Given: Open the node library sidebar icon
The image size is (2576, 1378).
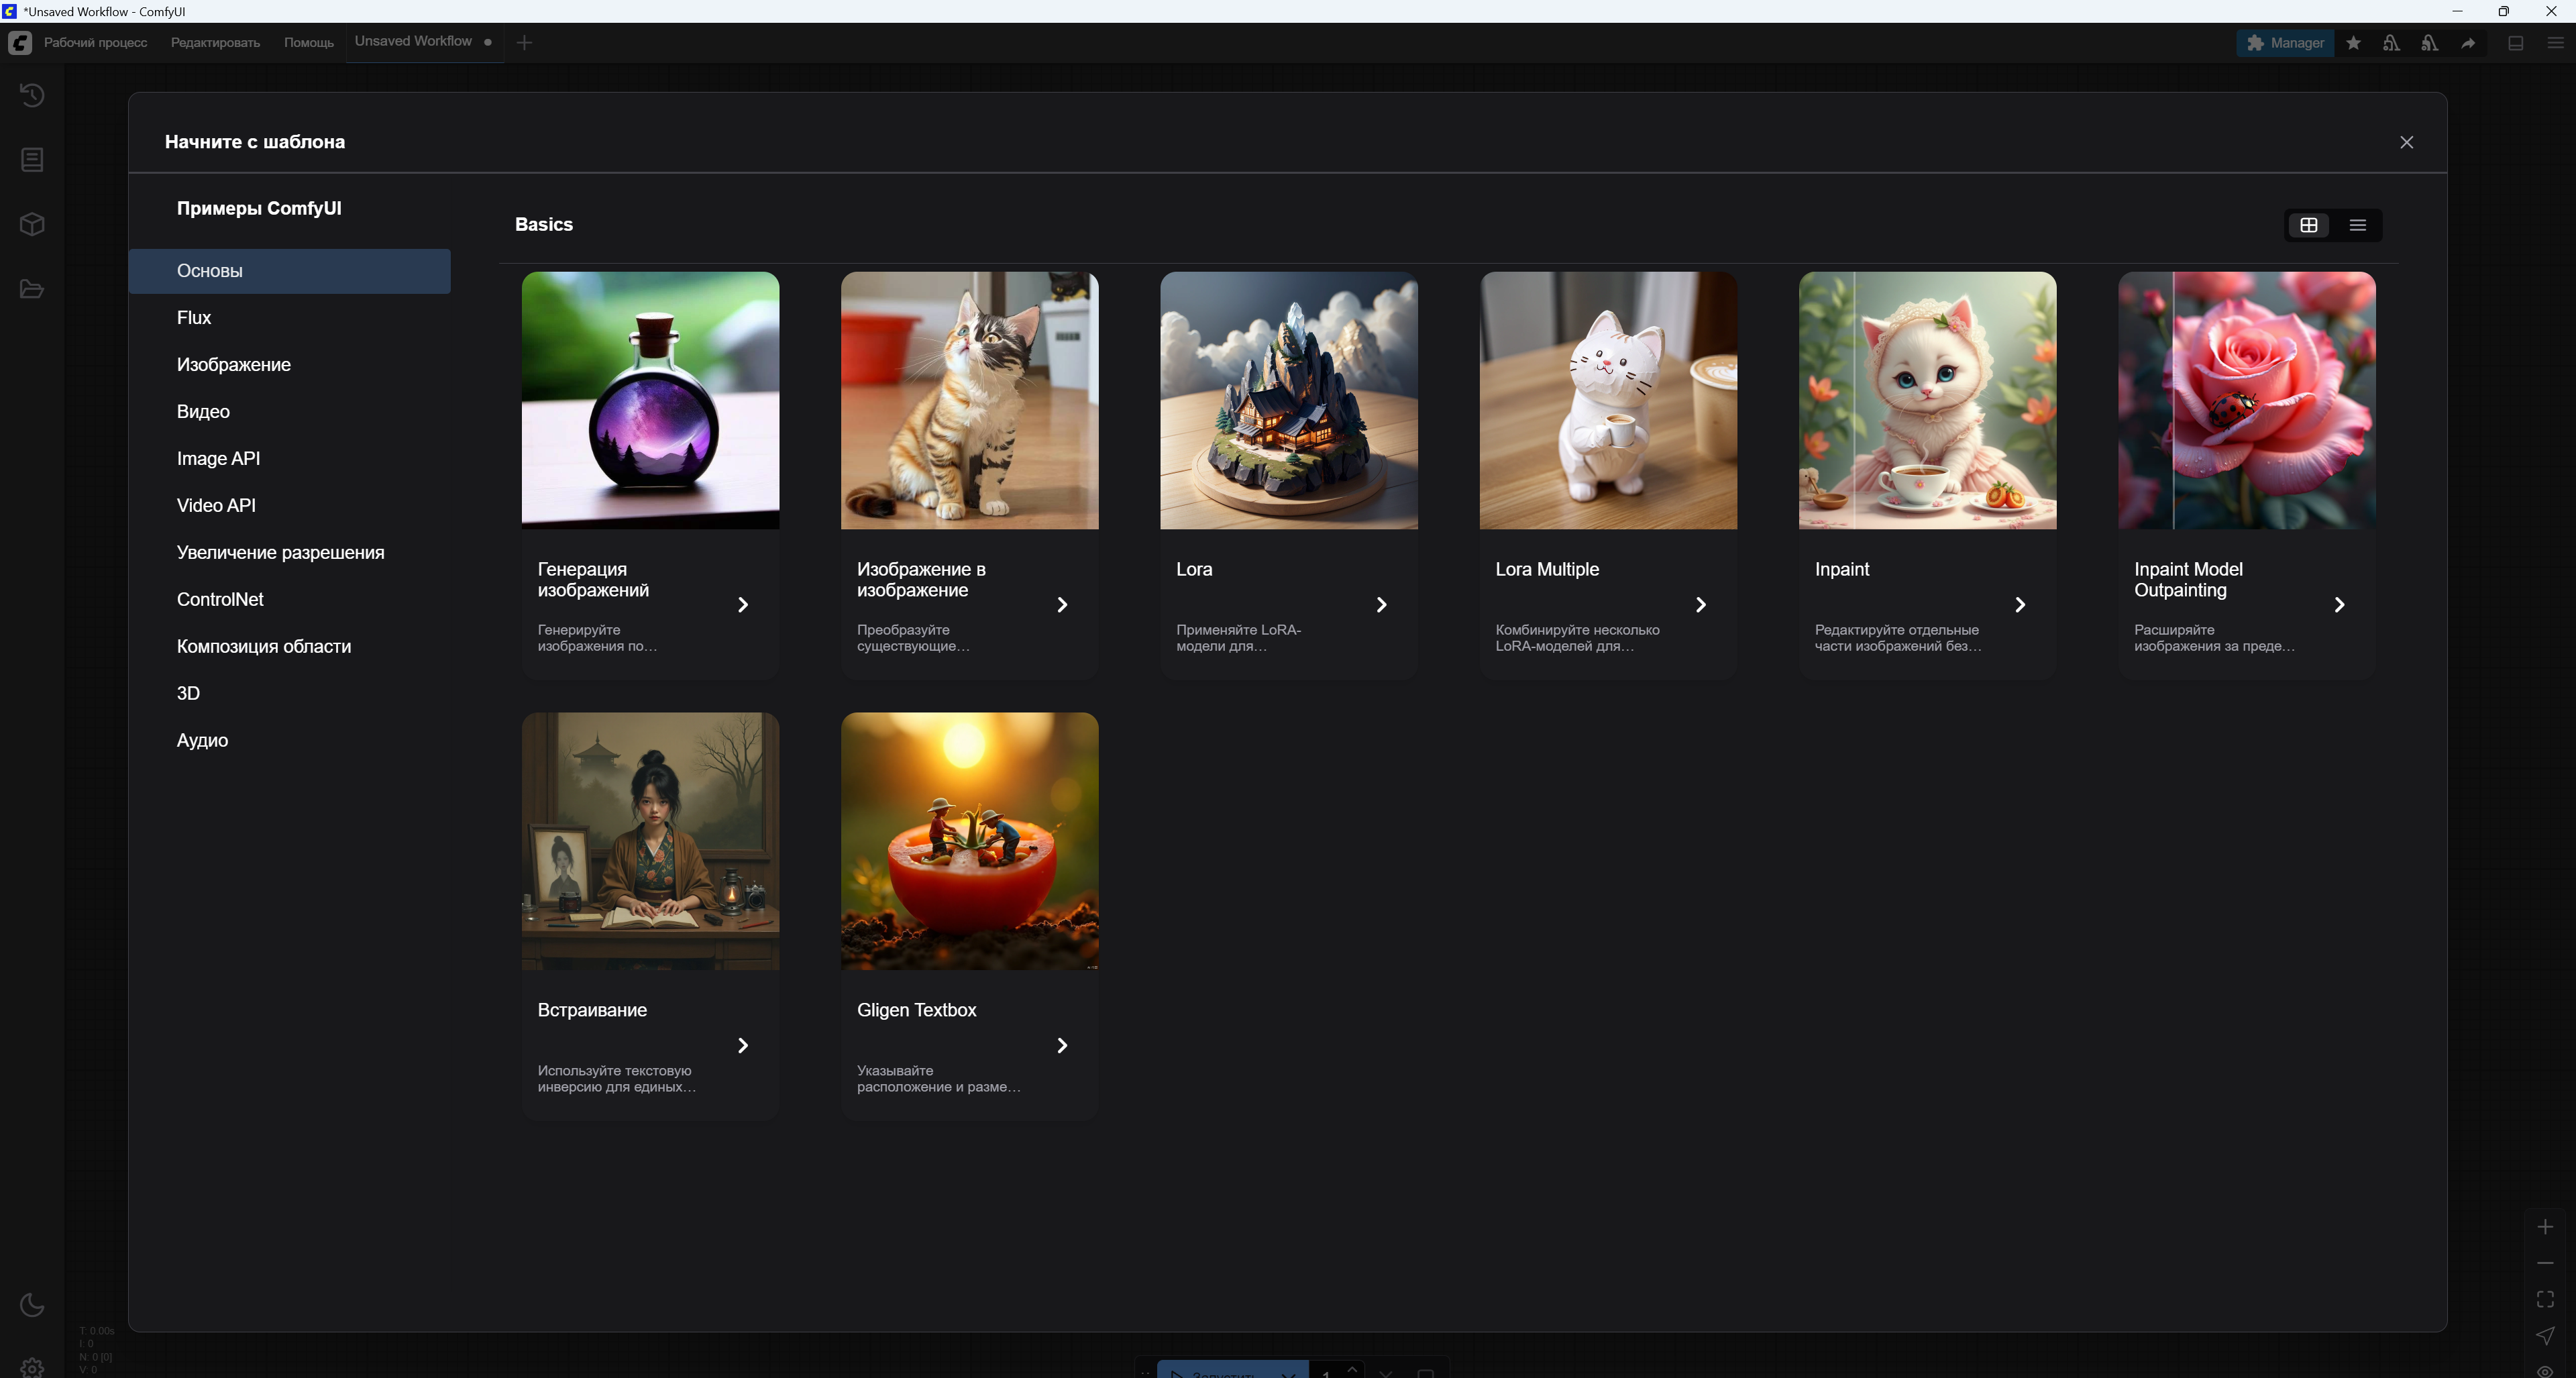Looking at the screenshot, I should (32, 160).
